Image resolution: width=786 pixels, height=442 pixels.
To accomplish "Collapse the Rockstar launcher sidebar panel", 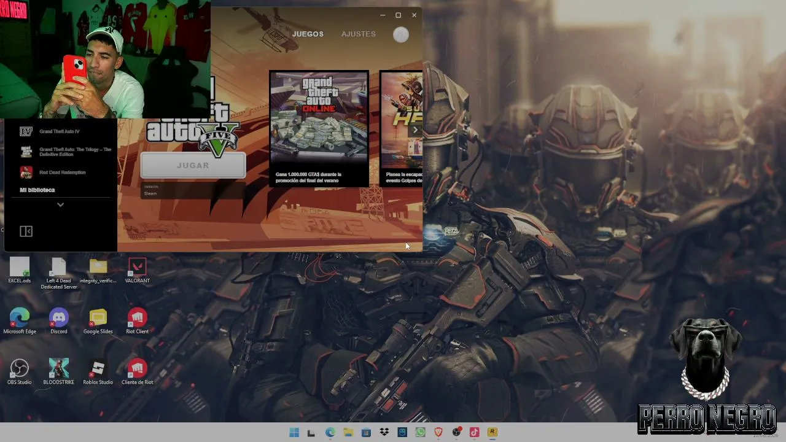I will [26, 231].
